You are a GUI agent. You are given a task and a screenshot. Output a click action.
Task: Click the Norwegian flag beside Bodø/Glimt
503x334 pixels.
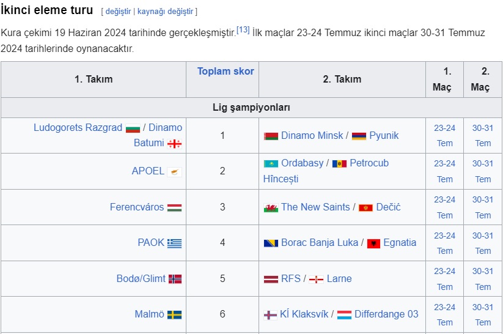pyautogui.click(x=175, y=279)
